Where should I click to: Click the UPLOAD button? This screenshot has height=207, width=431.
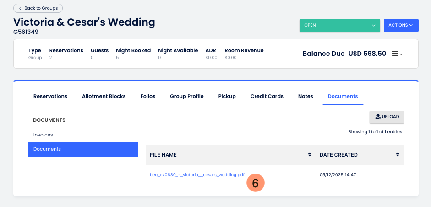[387, 117]
